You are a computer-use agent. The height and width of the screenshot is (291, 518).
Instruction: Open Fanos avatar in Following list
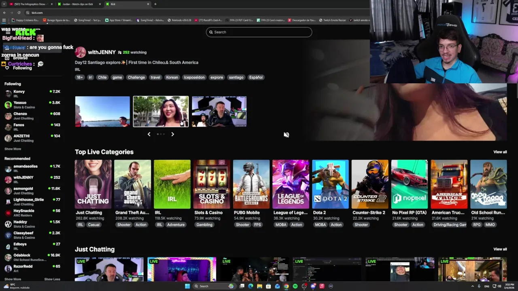click(x=8, y=127)
